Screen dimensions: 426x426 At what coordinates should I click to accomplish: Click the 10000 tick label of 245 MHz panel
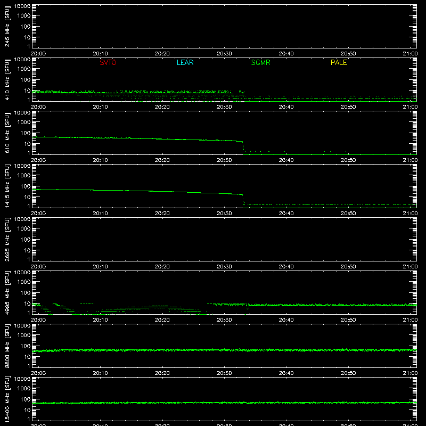click(22, 6)
